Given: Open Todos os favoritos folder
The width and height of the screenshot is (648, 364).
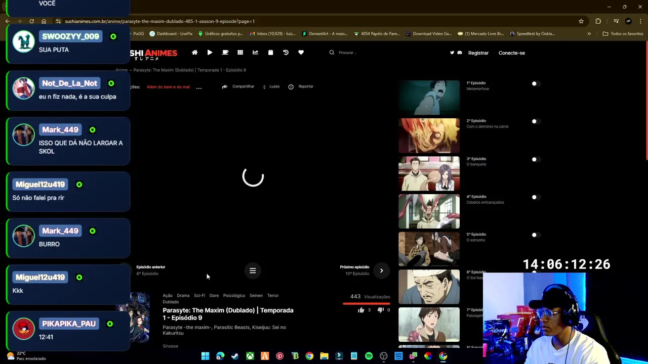Looking at the screenshot, I should [x=623, y=34].
